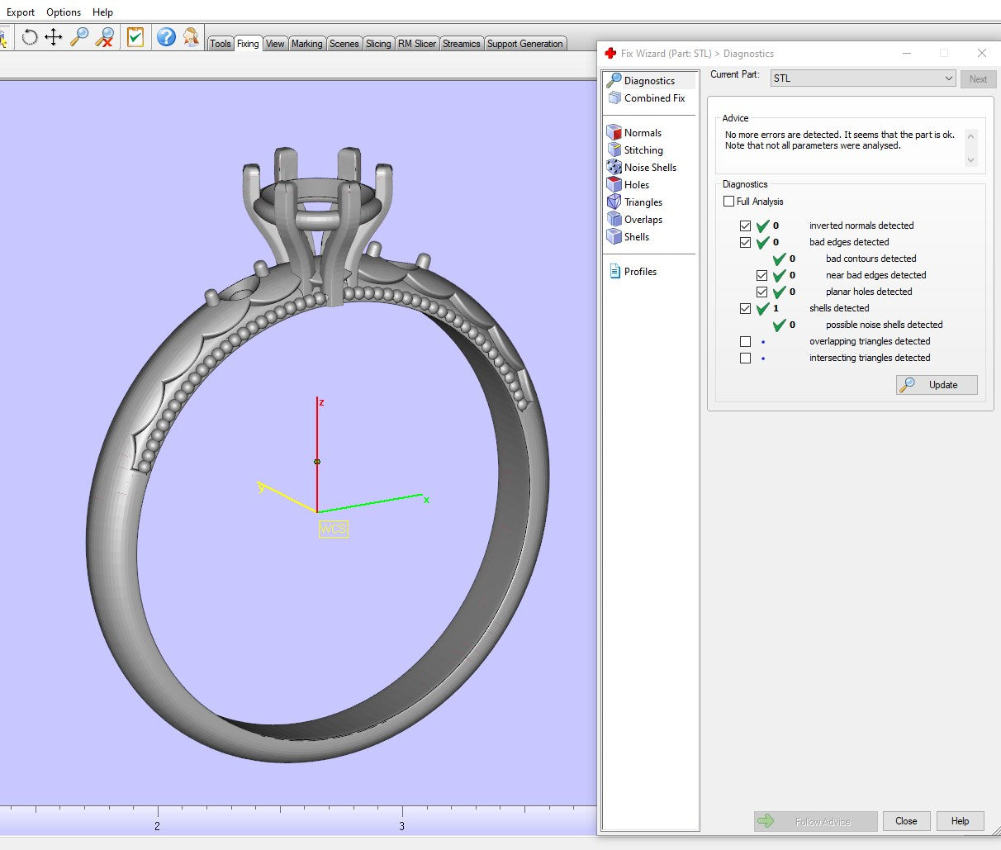Select Noise Shells in the Fix Wizard
Viewport: 1001px width, 850px height.
click(x=649, y=168)
